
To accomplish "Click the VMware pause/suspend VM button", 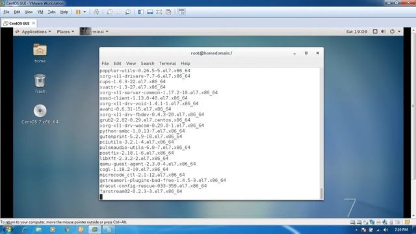I will [78, 12].
